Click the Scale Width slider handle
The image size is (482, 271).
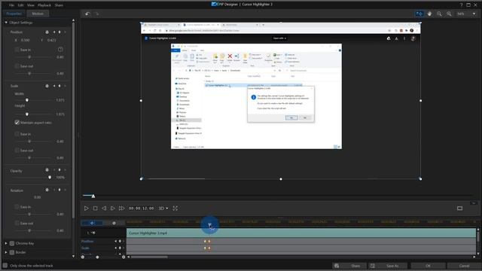[27, 100]
